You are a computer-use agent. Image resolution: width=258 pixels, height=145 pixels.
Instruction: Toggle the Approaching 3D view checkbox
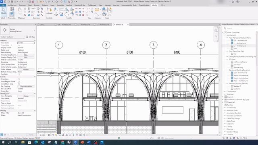point(232,67)
